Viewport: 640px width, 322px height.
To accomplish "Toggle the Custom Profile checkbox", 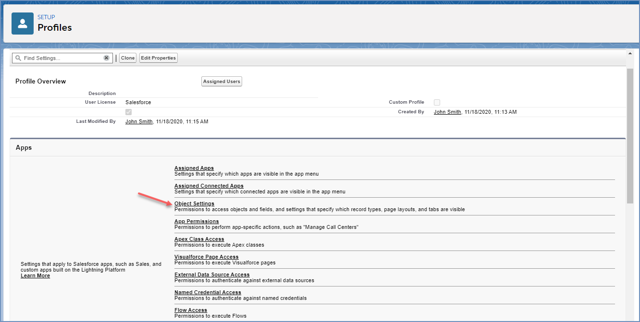I will click(x=437, y=102).
